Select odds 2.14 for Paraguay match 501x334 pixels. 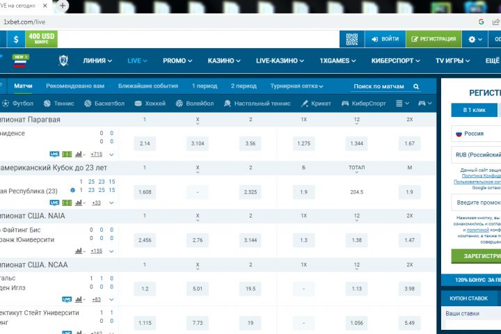pyautogui.click(x=145, y=143)
